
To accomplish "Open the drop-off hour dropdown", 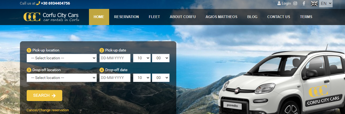I will click(142, 78).
